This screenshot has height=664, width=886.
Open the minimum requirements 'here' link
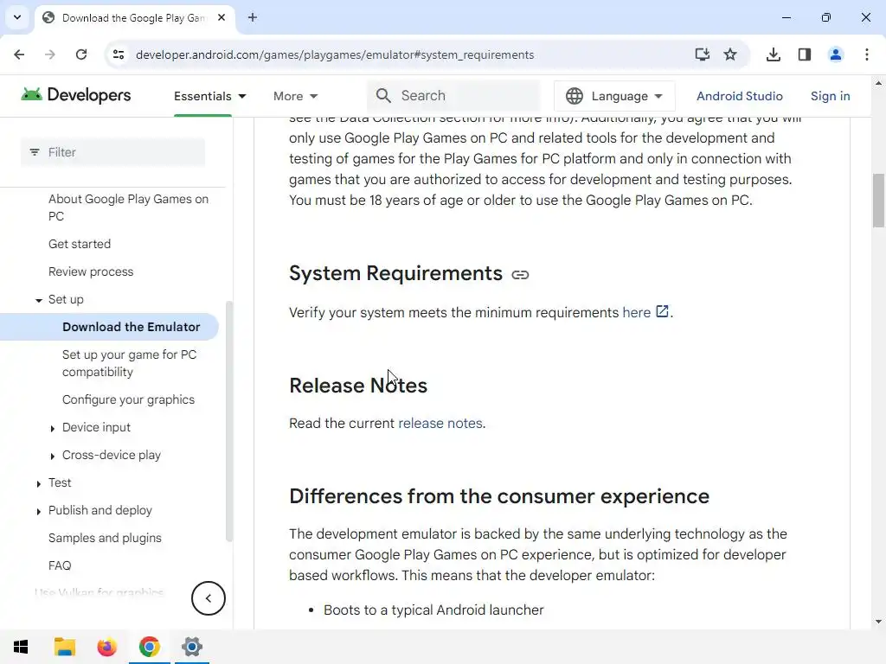point(636,312)
